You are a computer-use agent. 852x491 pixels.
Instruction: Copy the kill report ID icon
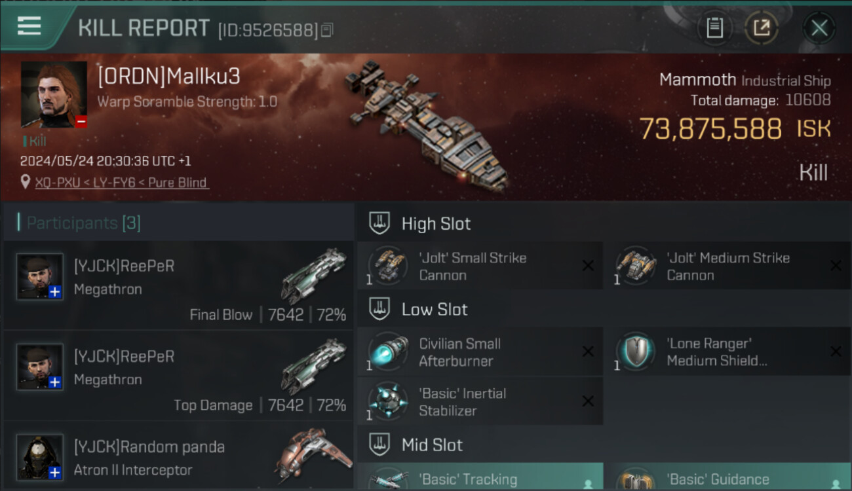[326, 30]
